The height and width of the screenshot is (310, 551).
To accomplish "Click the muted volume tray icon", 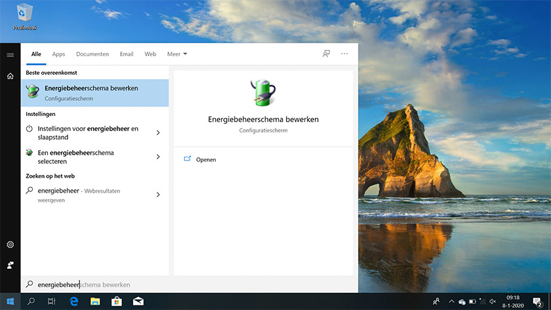I will [x=493, y=301].
